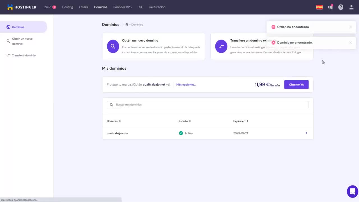The width and height of the screenshot is (359, 202).
Task: Open the user account profile icon
Action: (351, 7)
